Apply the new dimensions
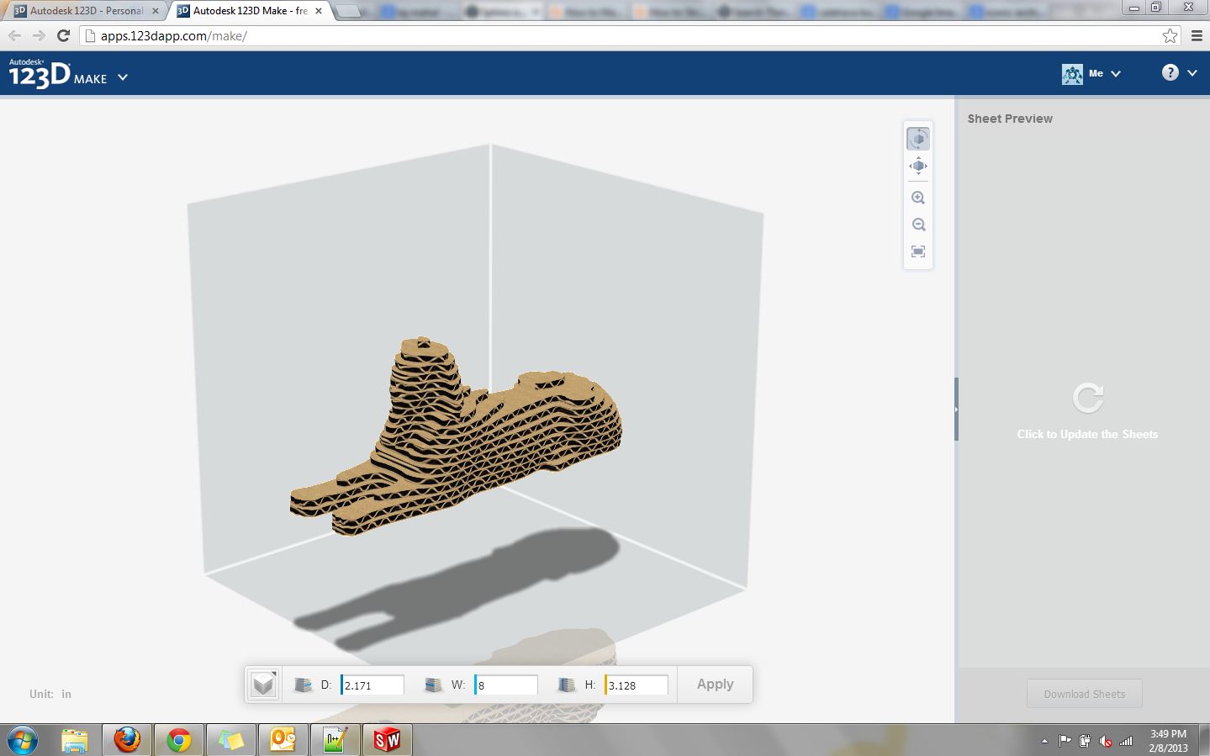The width and height of the screenshot is (1210, 756). [x=715, y=685]
